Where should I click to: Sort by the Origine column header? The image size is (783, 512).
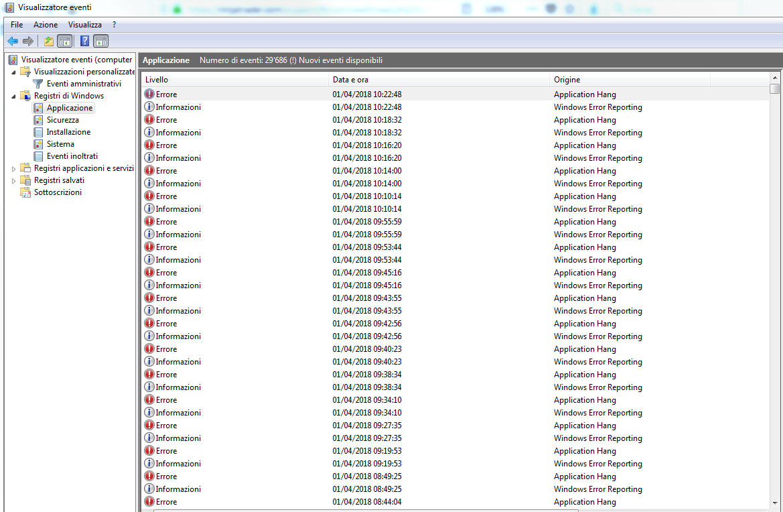[630, 80]
